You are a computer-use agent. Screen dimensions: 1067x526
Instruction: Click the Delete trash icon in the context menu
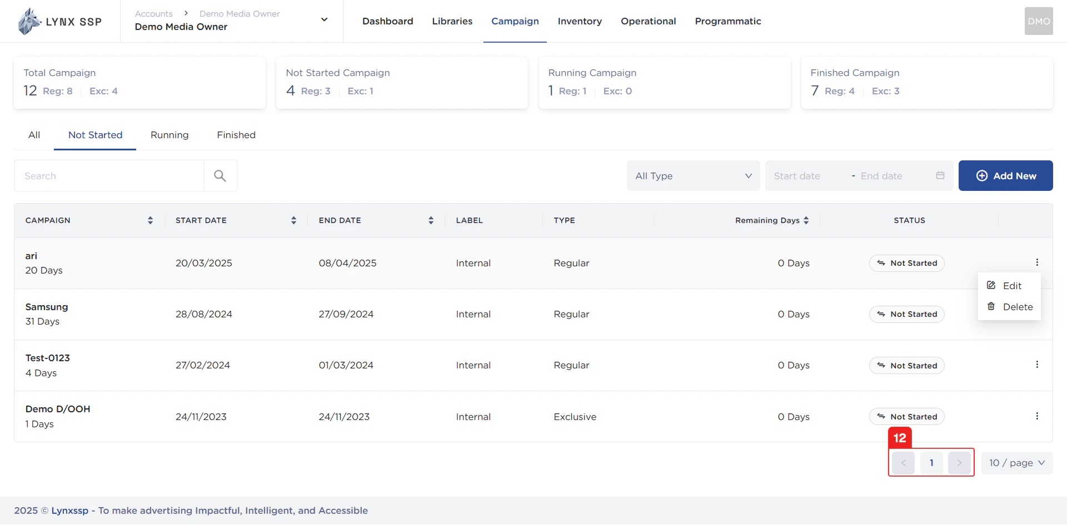(991, 306)
